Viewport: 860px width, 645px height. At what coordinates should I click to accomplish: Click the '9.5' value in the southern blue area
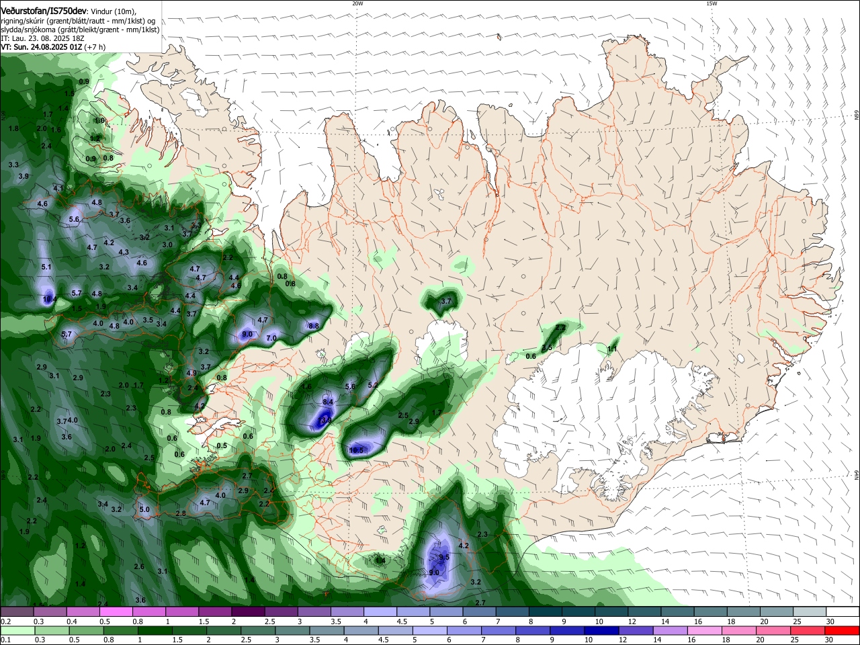[444, 558]
